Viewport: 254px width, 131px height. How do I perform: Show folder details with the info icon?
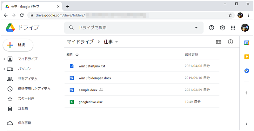pos(231,42)
